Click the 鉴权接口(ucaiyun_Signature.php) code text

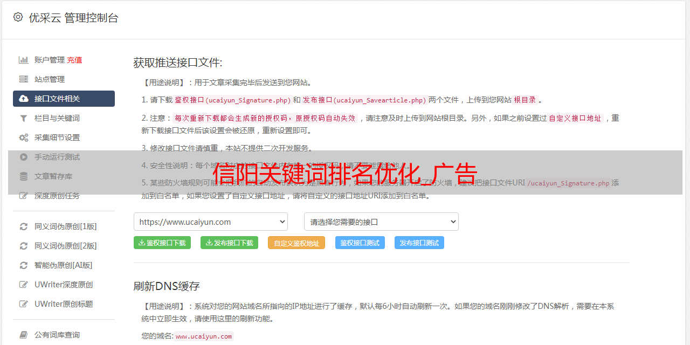click(232, 100)
